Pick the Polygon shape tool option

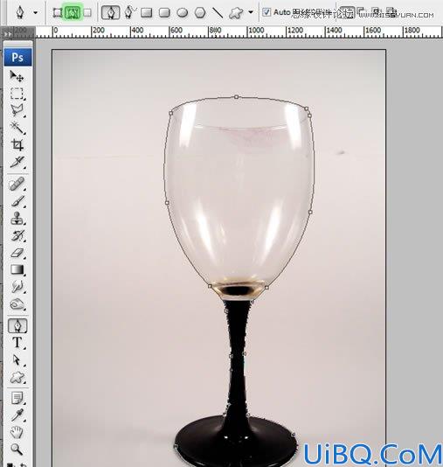coord(200,13)
